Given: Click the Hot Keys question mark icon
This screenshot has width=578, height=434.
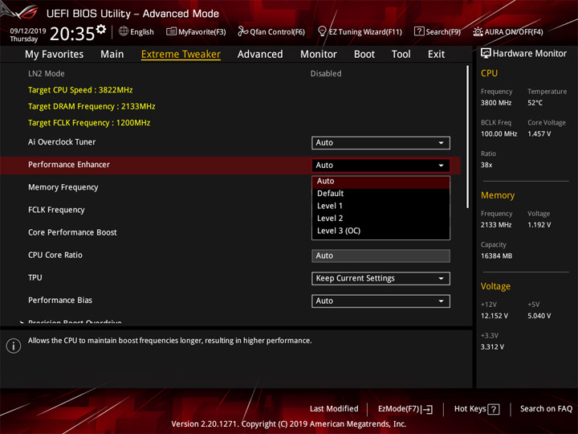Looking at the screenshot, I should point(493,409).
